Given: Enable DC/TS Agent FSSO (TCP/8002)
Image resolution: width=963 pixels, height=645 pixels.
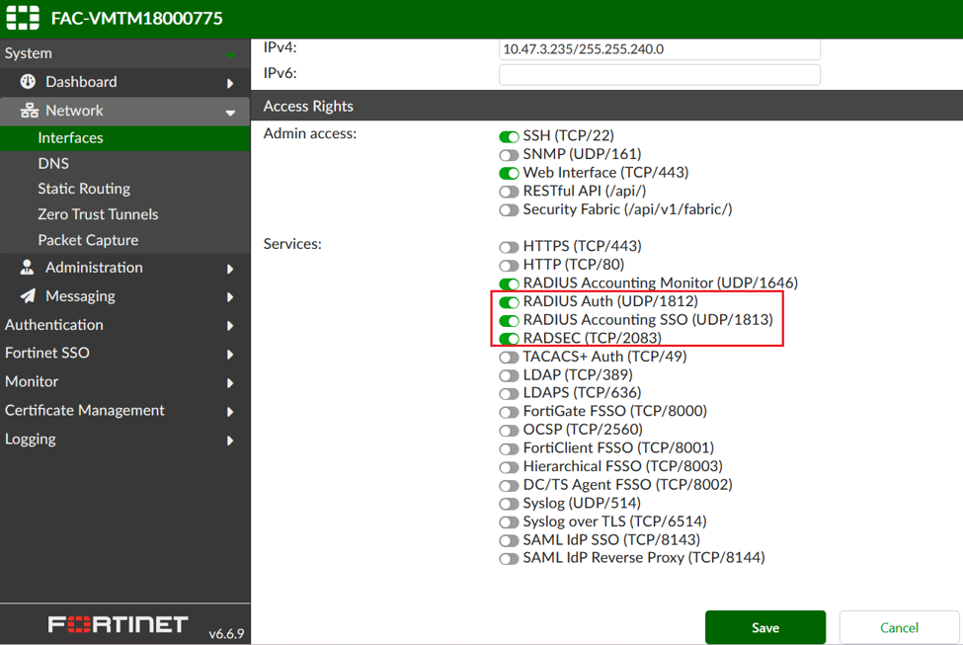Looking at the screenshot, I should (x=509, y=485).
